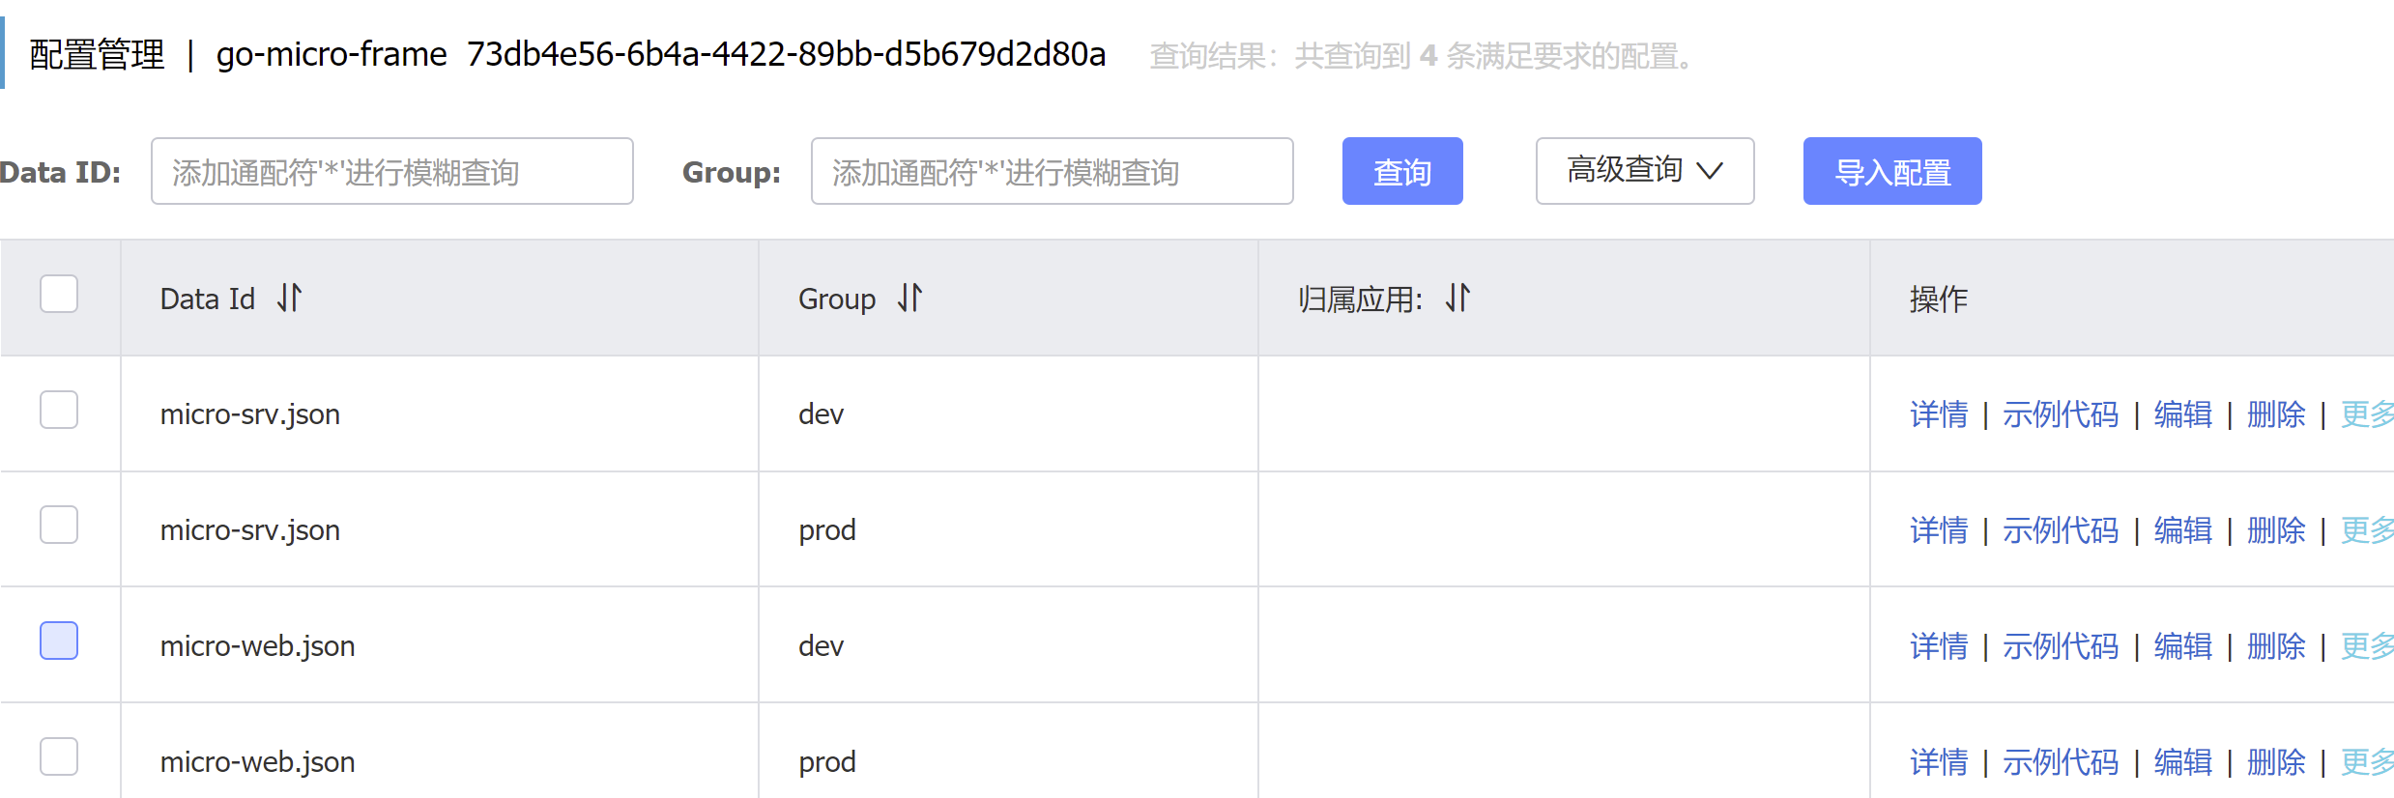Image resolution: width=2394 pixels, height=798 pixels.
Task: Click the go-micro-frame namespace name
Action: pos(332,54)
